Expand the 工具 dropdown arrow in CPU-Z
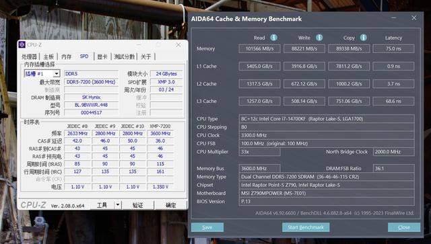Image resolution: width=431 pixels, height=244 pixels. [118, 205]
